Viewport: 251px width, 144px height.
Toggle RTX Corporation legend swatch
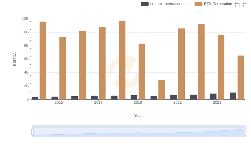199,4
